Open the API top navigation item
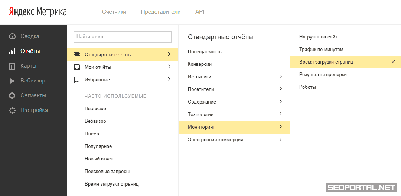This screenshot has width=401, height=196. (200, 12)
